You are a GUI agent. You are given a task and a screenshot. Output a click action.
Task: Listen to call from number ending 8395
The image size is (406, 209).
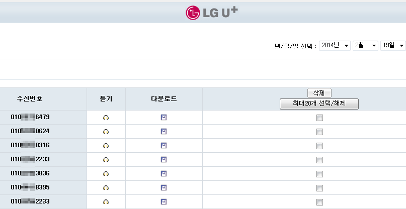(106, 187)
